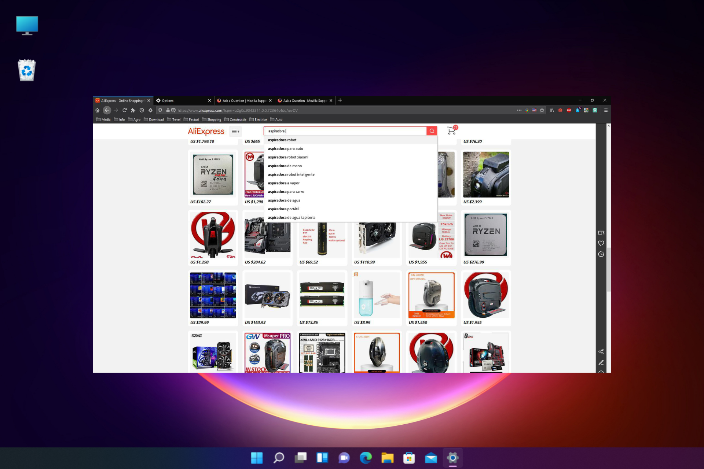Viewport: 704px width, 469px height.
Task: Click the tracking protection shield icon
Action: [160, 110]
